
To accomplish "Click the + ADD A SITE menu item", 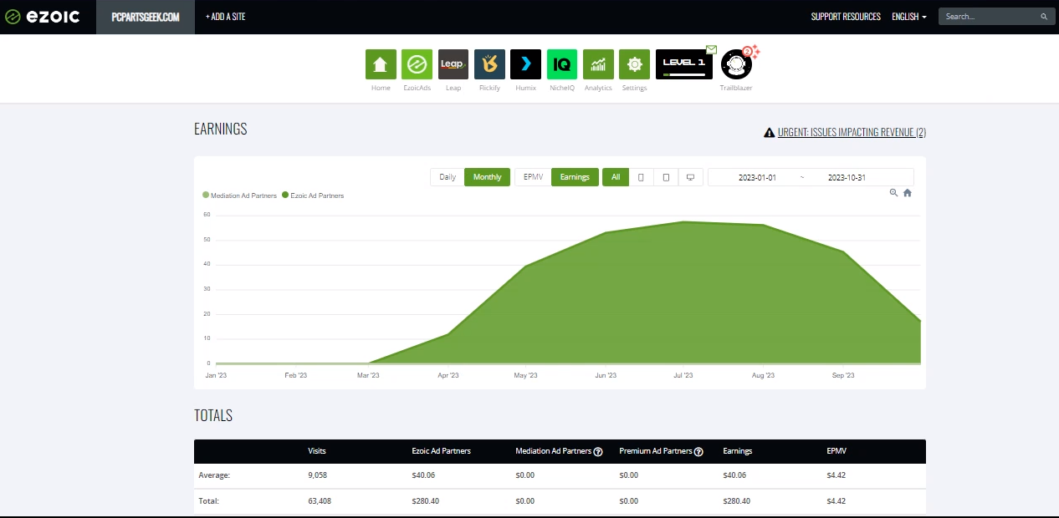I will [x=226, y=17].
